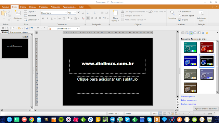Click the Substituir button

tap(184, 12)
